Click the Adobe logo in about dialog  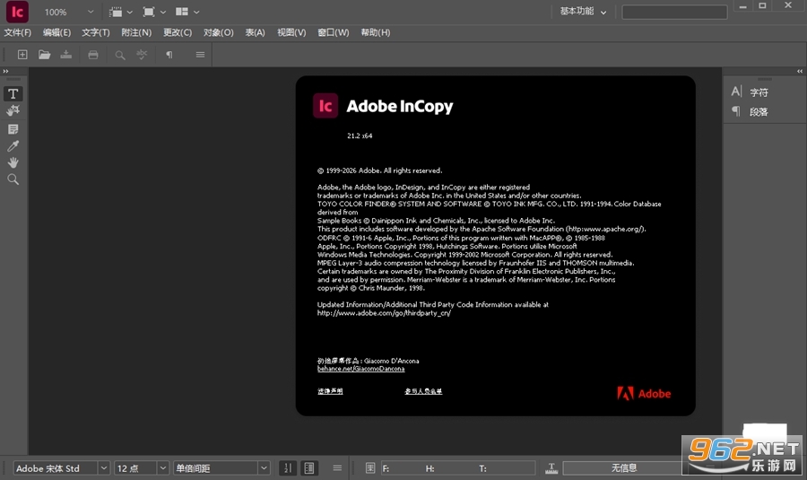click(x=644, y=394)
